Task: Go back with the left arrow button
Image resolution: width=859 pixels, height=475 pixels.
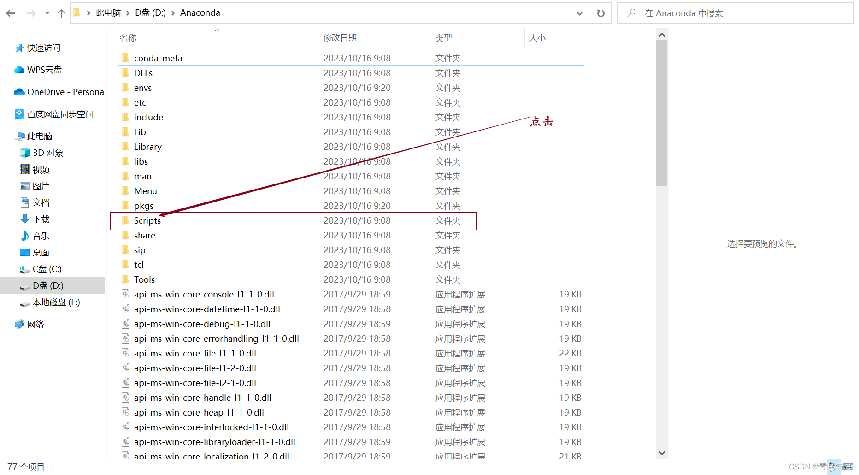Action: click(x=11, y=13)
